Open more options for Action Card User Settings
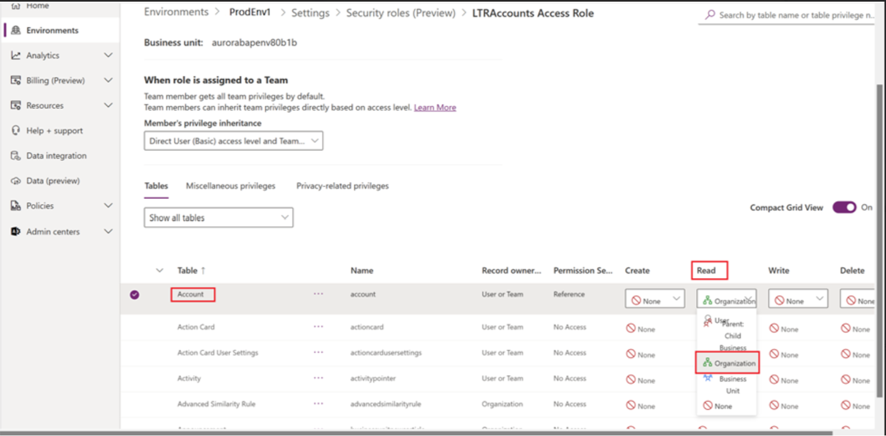Image resolution: width=886 pixels, height=436 pixels. click(318, 353)
